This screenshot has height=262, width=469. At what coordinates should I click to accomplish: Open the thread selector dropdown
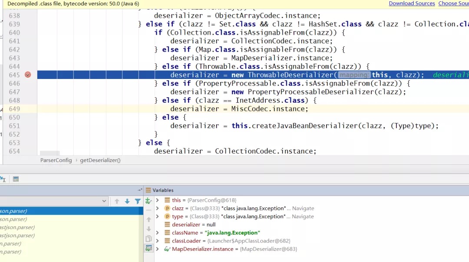point(104,201)
